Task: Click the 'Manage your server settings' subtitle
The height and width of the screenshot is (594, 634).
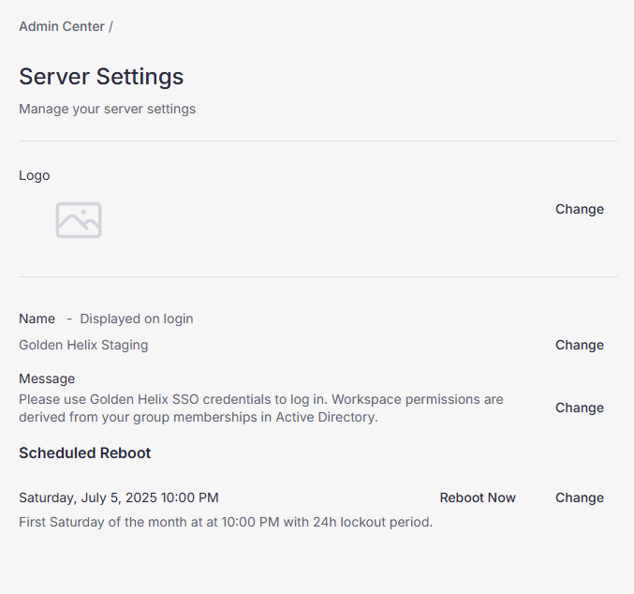Action: (107, 110)
